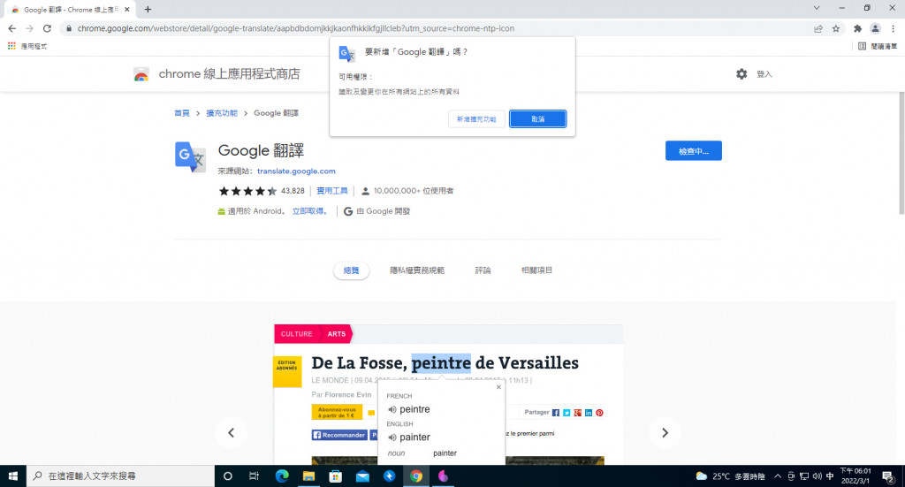Open the extensions puzzle icon

point(857,28)
